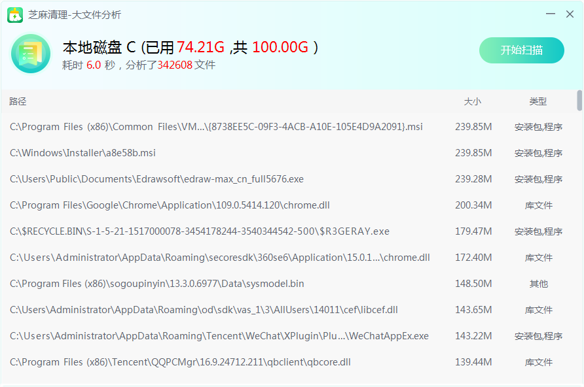Click the 路径 column header

18,101
